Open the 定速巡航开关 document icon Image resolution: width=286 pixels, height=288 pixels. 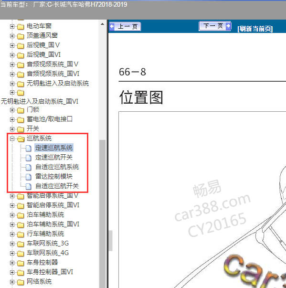[29, 158]
